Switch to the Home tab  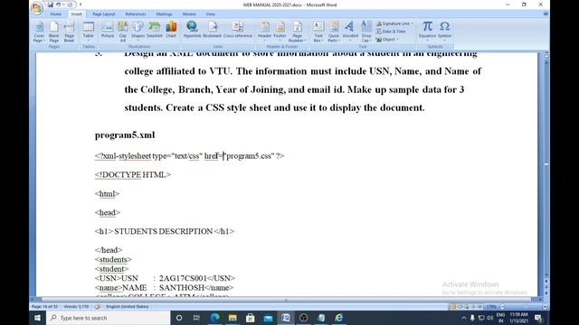click(x=56, y=14)
